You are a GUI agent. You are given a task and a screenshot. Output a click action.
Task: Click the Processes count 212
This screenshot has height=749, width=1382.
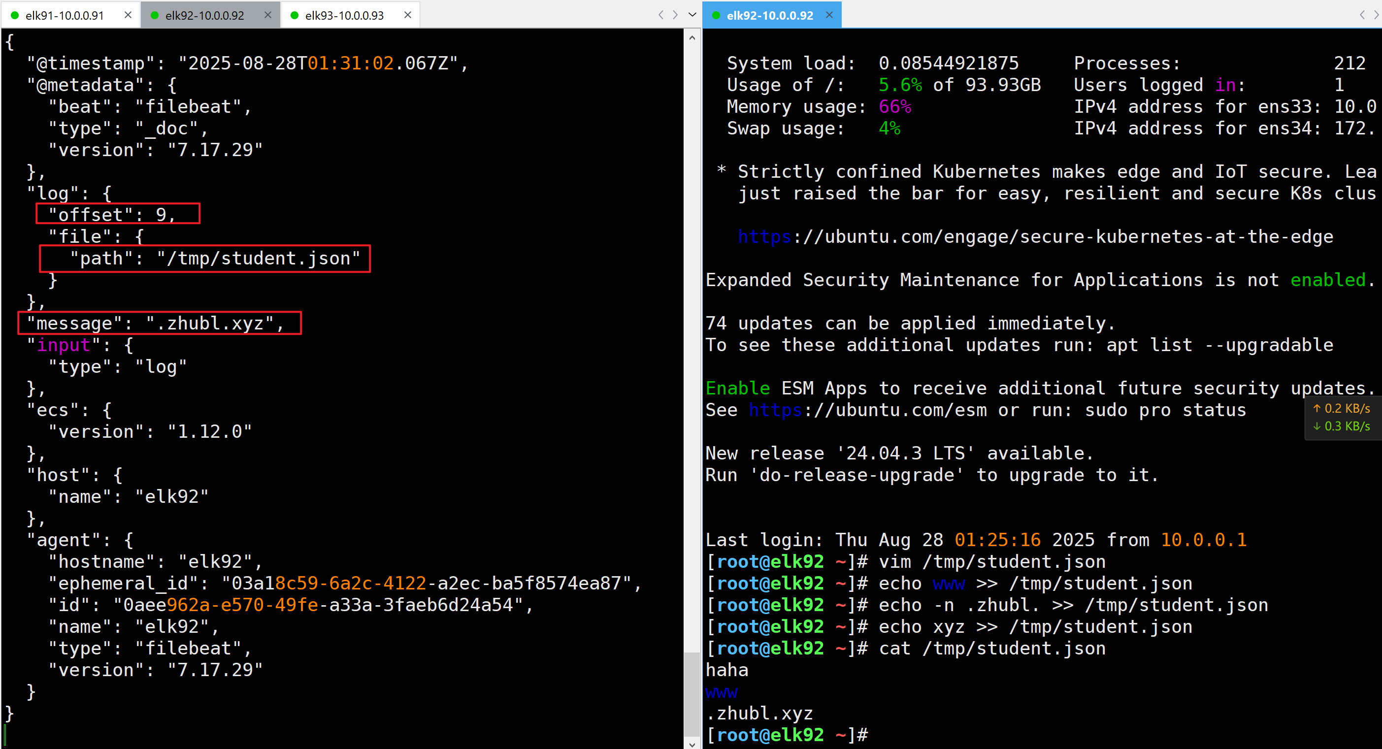click(1349, 64)
